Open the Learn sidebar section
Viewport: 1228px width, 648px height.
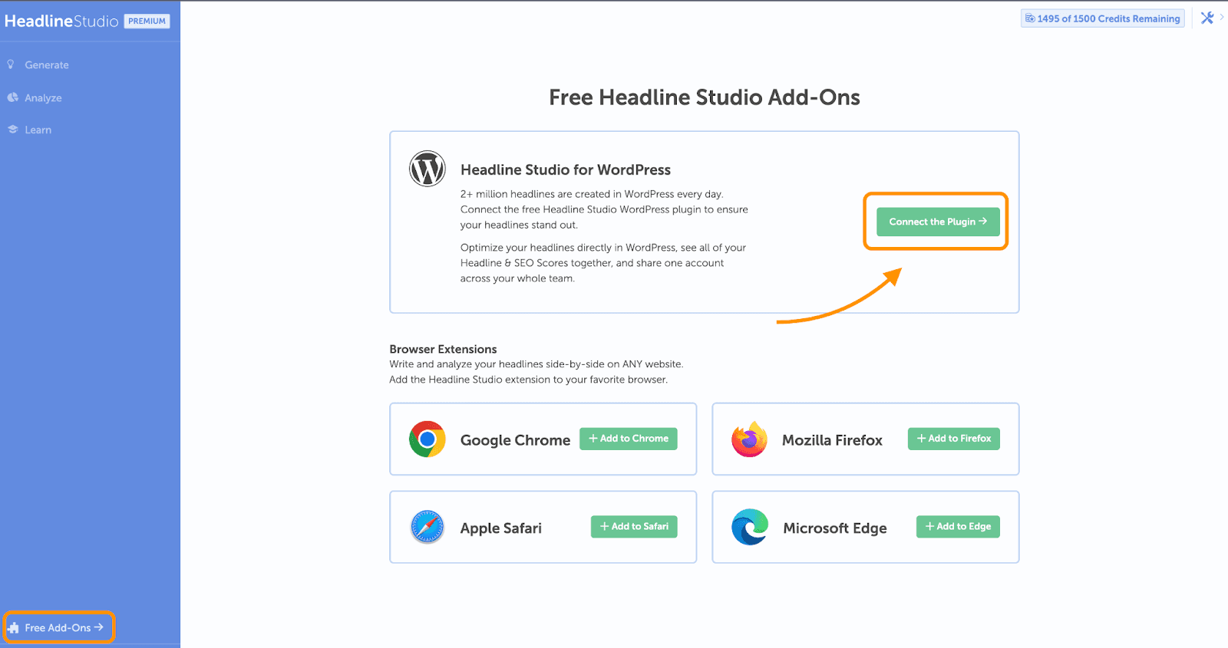[38, 130]
